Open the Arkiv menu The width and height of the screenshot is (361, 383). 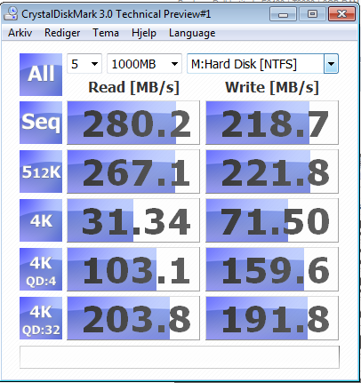20,33
